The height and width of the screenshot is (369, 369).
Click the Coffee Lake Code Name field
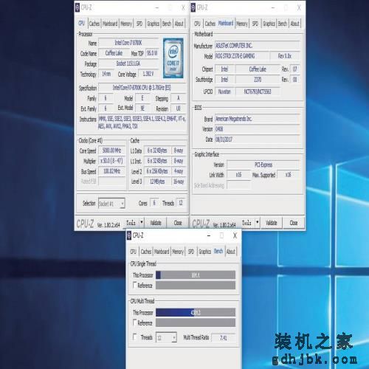[114, 53]
